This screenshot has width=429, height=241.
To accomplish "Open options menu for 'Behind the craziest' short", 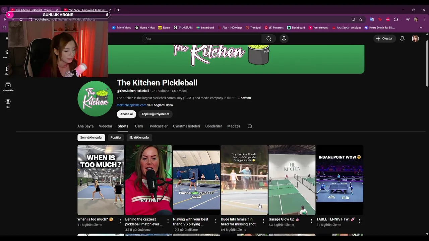I will [x=168, y=221].
